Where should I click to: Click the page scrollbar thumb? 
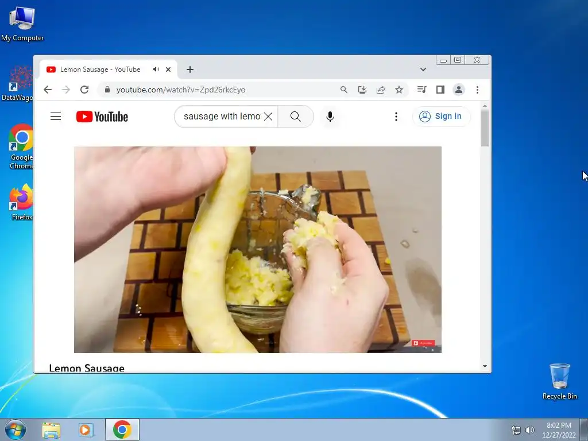click(485, 128)
